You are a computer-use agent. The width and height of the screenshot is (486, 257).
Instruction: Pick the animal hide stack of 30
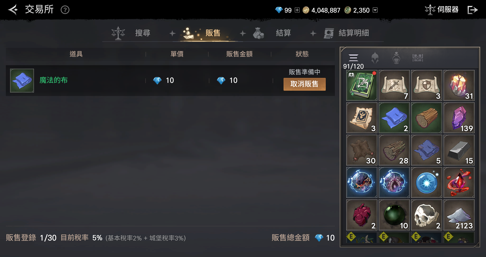click(x=362, y=150)
